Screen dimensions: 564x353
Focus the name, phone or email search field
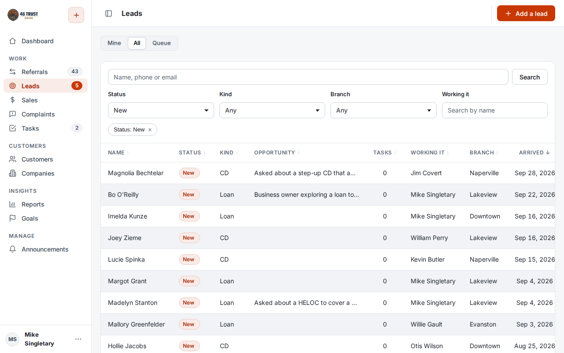[308, 77]
